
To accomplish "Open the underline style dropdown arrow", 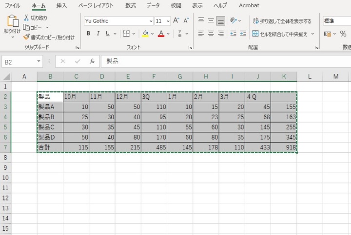I will point(115,34).
